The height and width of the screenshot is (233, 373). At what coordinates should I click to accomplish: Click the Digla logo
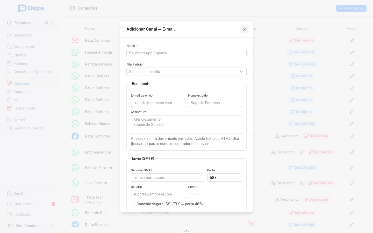(31, 8)
